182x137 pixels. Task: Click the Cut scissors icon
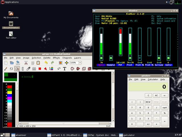[x=26, y=63]
